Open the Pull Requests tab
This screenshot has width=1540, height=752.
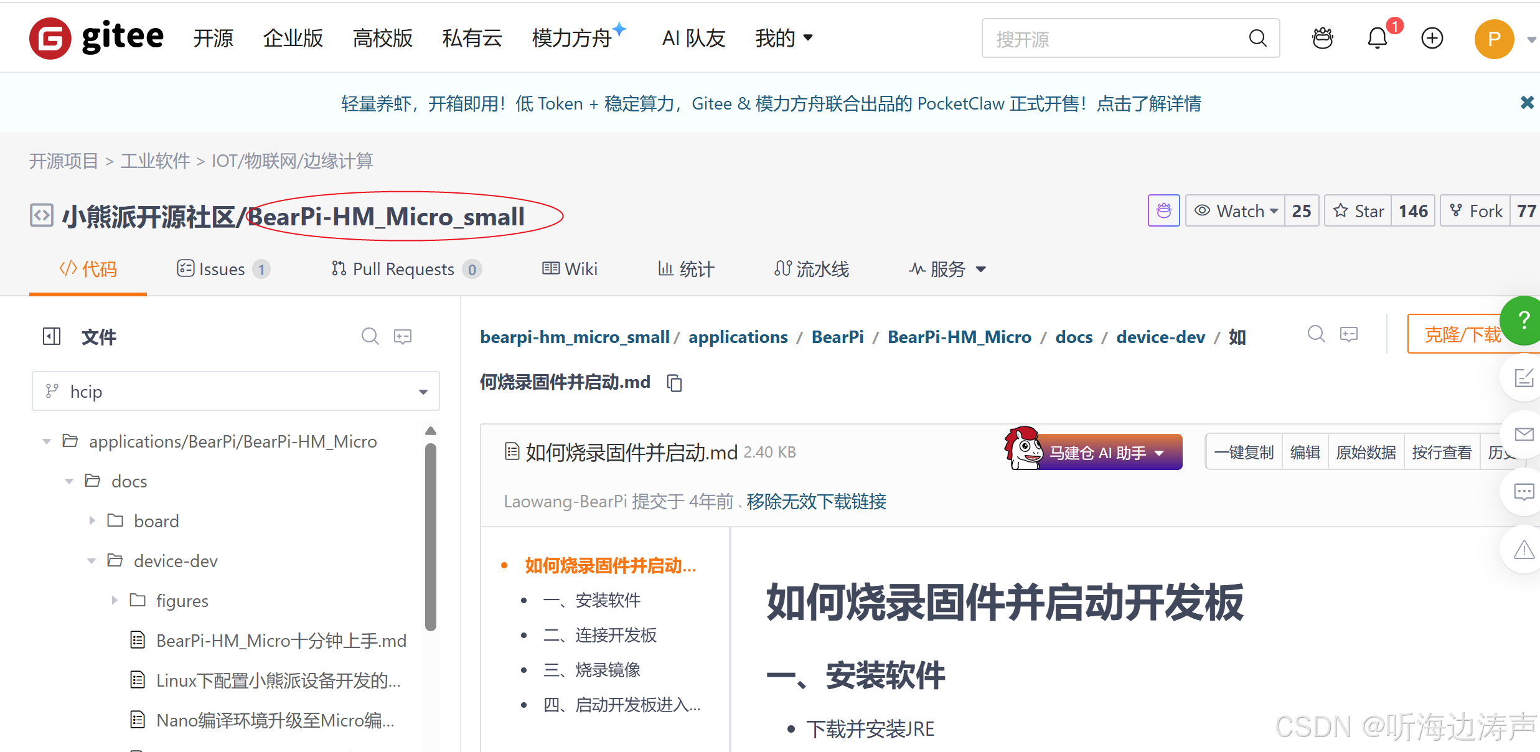406,269
